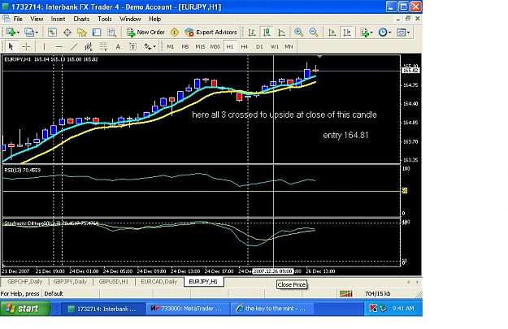Select the H1 timeframe button

(230, 46)
